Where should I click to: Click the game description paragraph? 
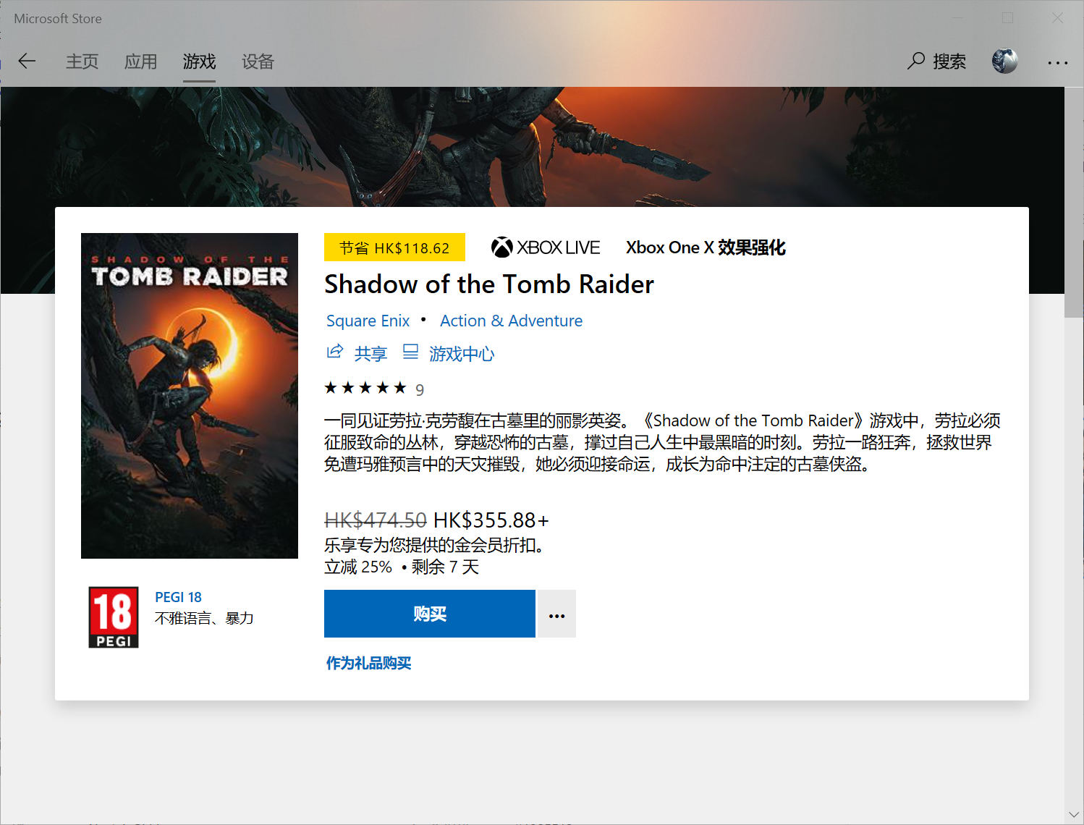pos(662,442)
